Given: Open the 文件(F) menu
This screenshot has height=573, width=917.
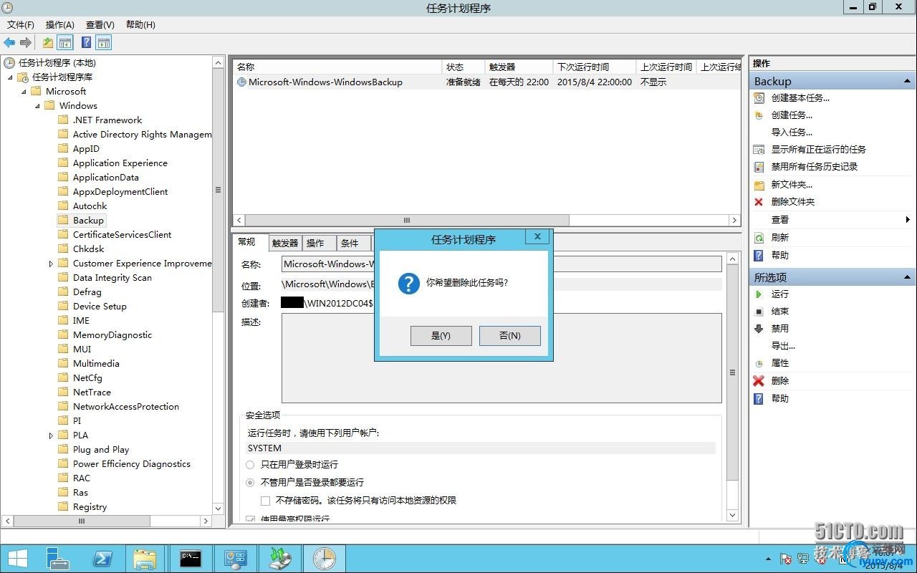Looking at the screenshot, I should pyautogui.click(x=21, y=25).
